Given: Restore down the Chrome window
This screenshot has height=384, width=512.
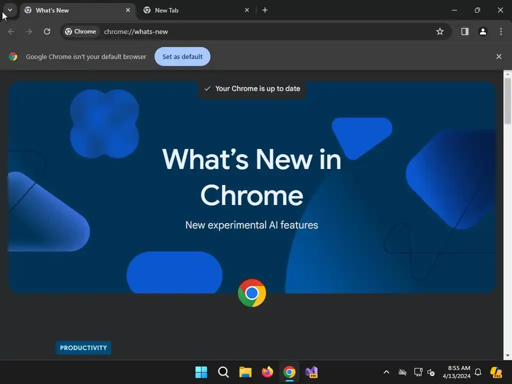Looking at the screenshot, I should point(477,10).
